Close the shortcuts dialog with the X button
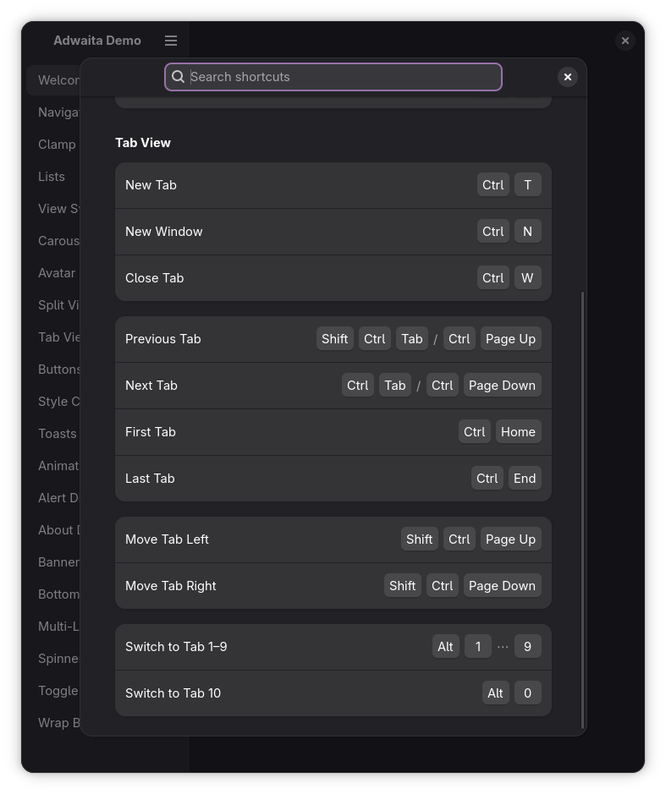The height and width of the screenshot is (794, 666). (568, 77)
